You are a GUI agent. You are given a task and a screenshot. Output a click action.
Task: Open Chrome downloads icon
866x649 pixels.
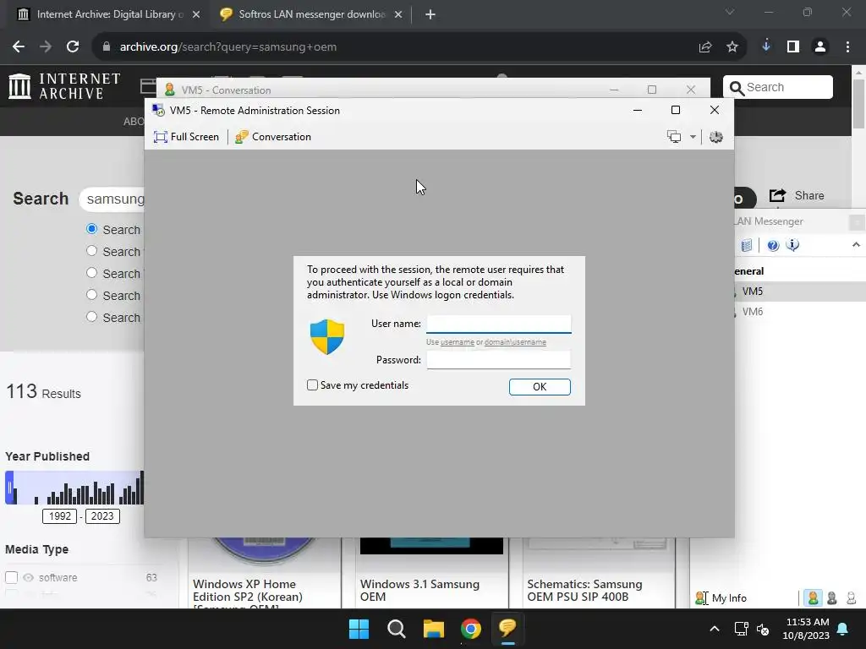tap(766, 46)
